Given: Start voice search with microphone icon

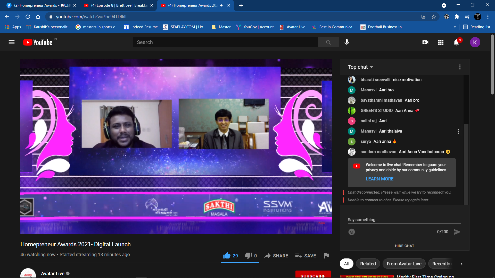Looking at the screenshot, I should coord(347,42).
